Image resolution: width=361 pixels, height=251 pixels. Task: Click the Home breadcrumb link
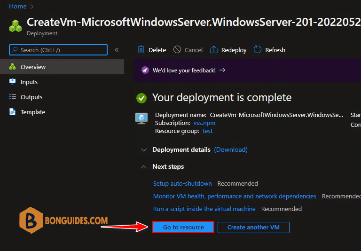click(18, 6)
